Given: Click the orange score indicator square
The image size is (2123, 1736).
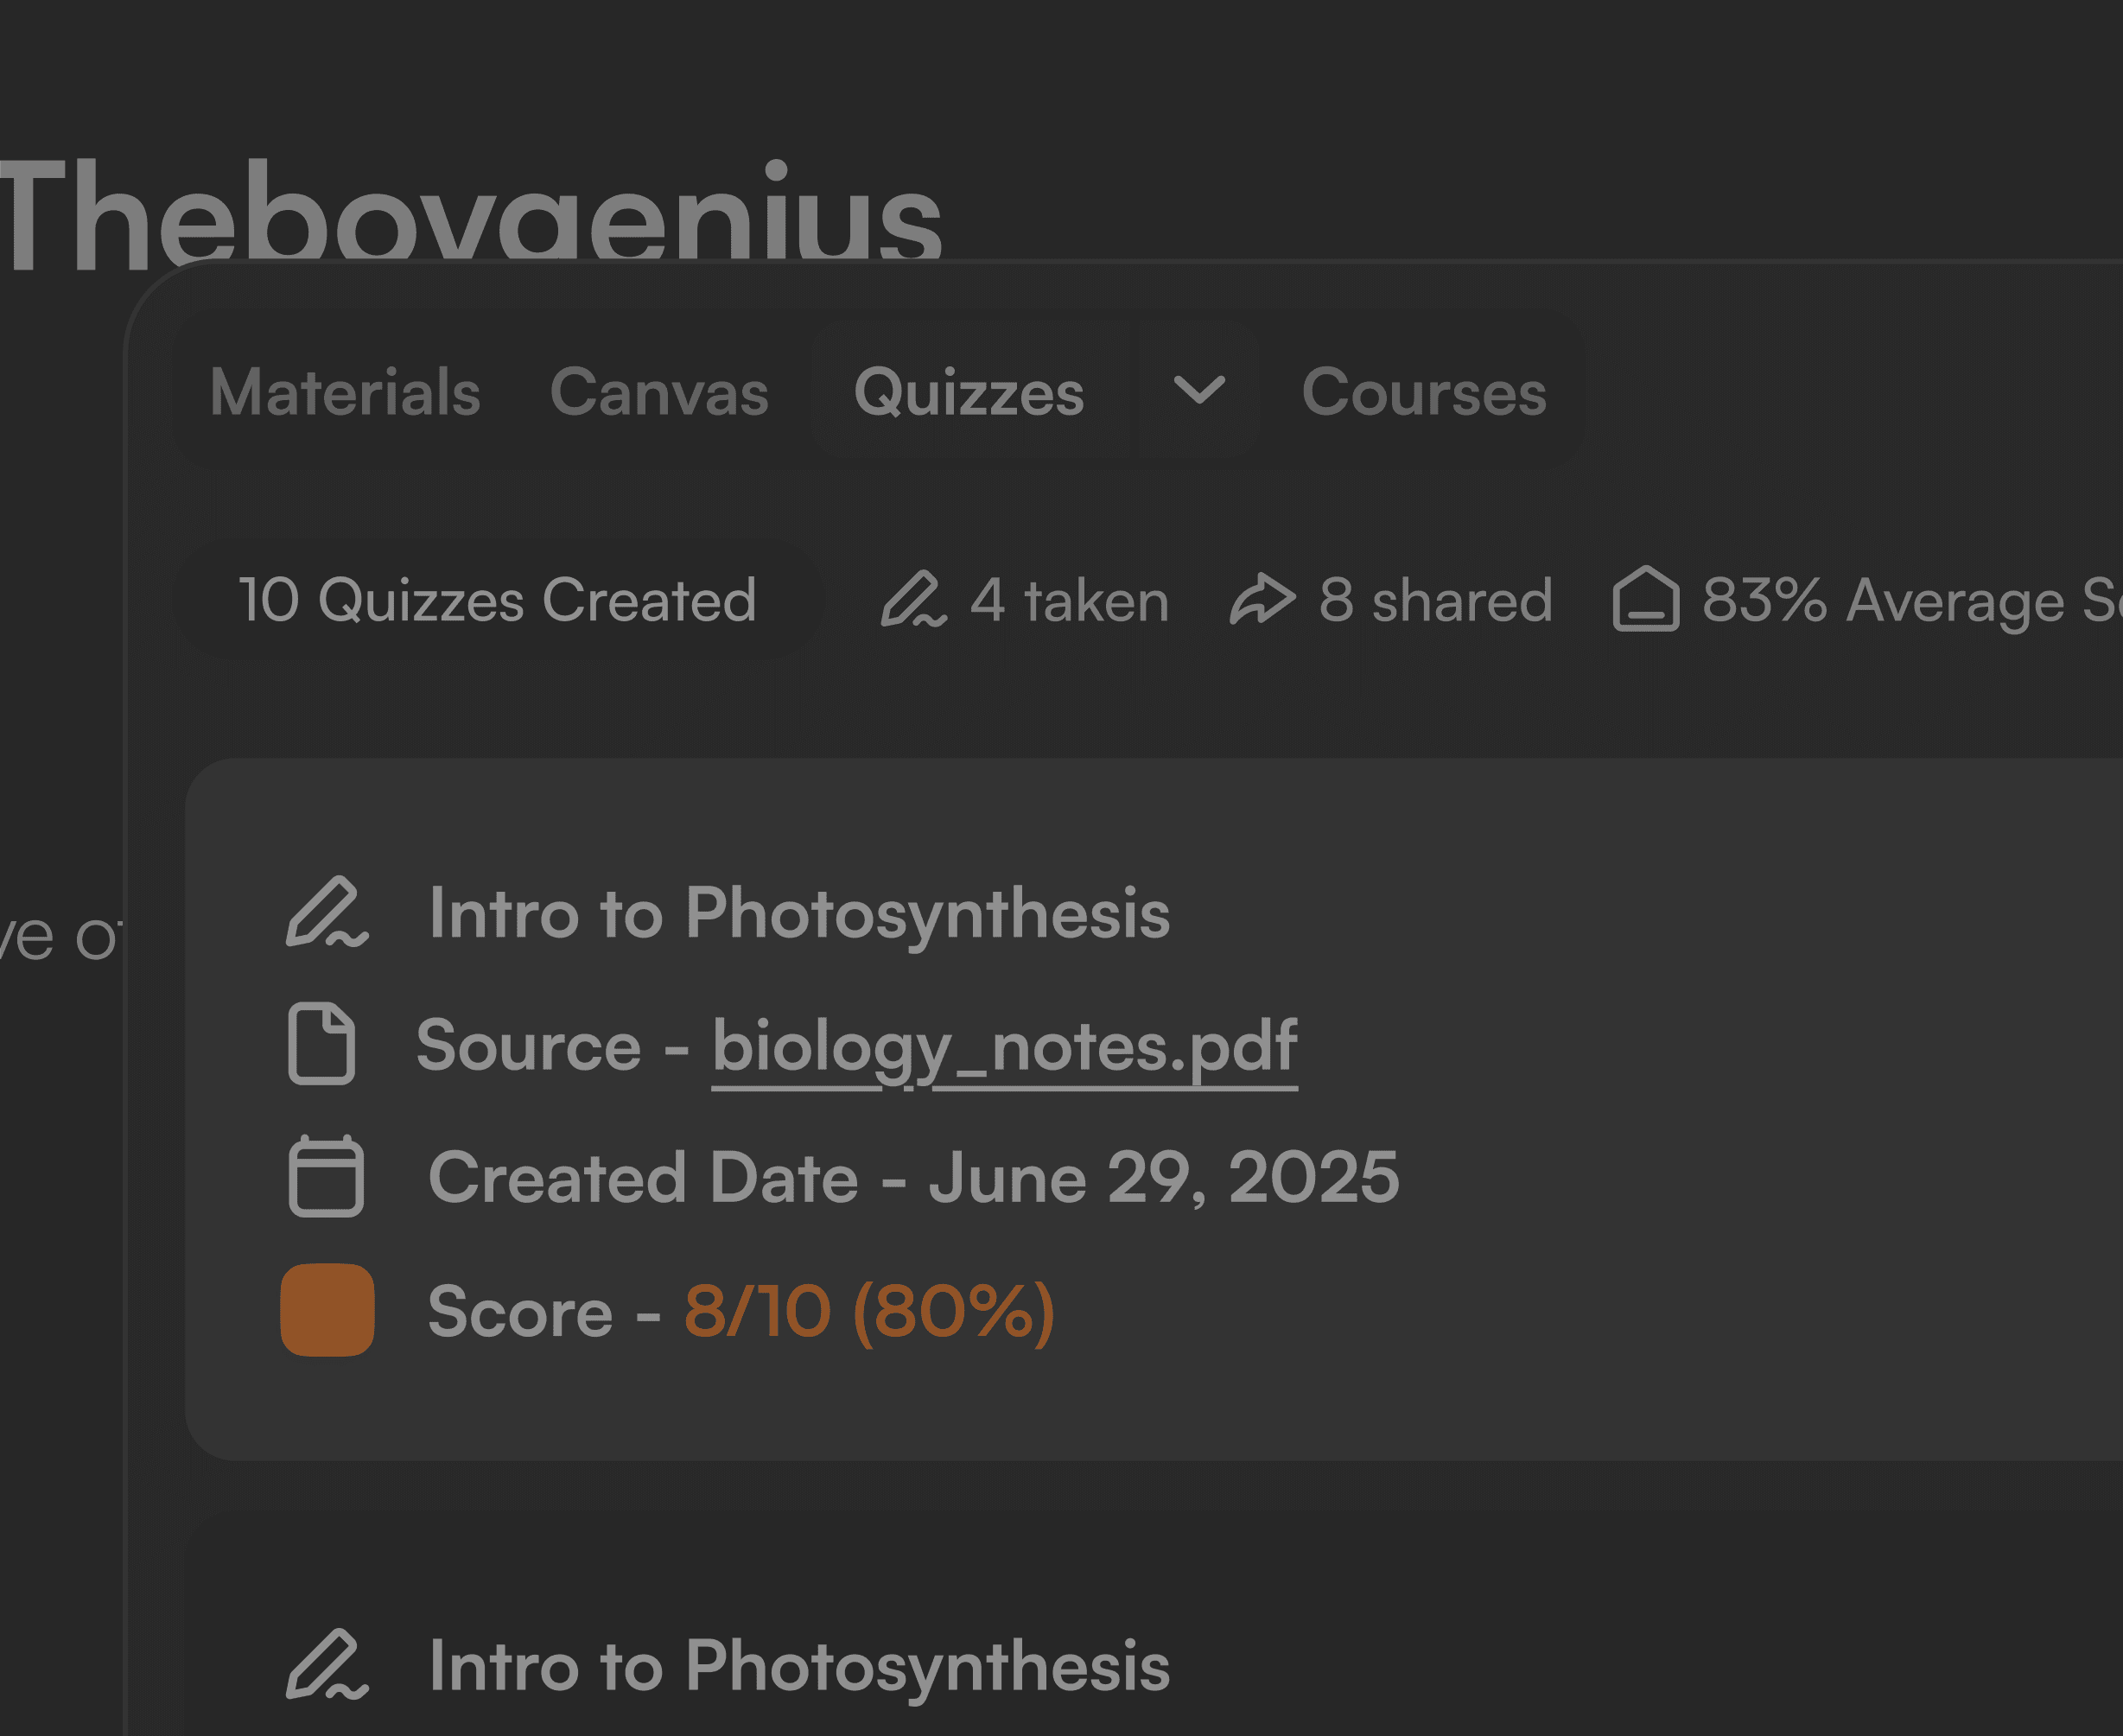Looking at the screenshot, I should 327,1310.
